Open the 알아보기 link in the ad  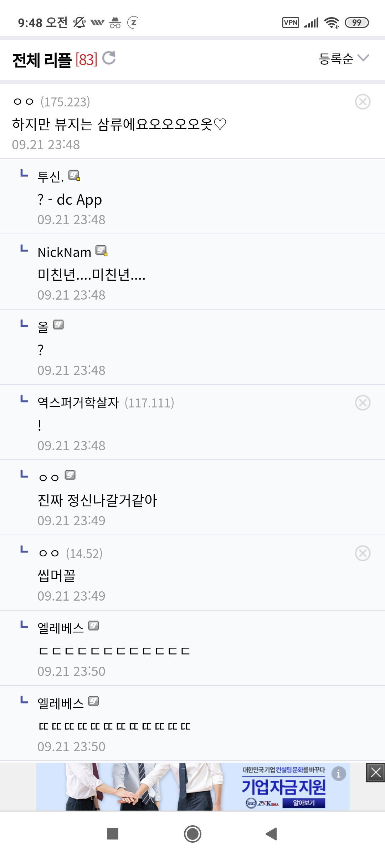[304, 803]
